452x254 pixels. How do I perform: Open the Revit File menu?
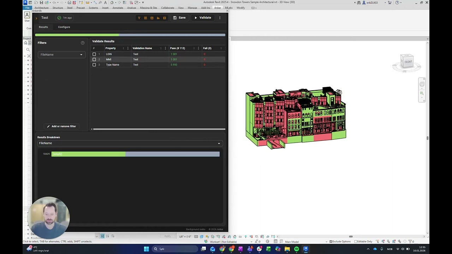coord(27,8)
